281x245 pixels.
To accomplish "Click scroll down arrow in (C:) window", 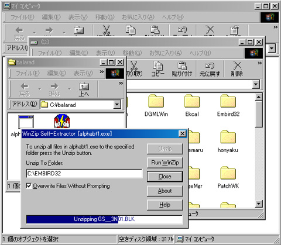I will 259,204.
